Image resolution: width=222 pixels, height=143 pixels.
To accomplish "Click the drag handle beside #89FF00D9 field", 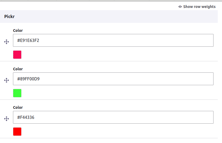I will (7, 80).
